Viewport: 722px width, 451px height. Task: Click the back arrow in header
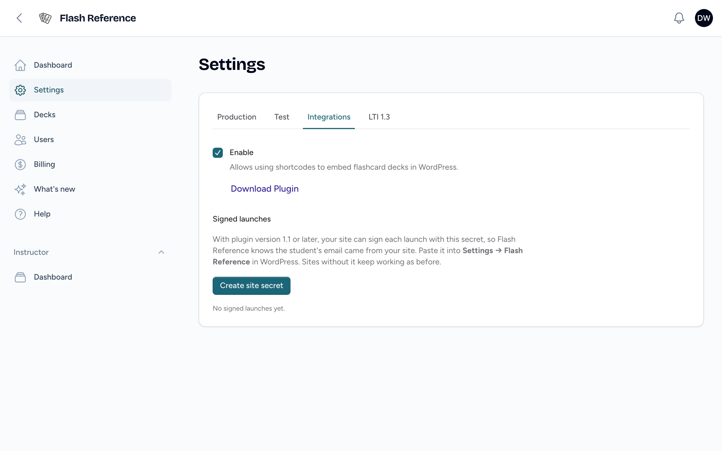point(19,18)
